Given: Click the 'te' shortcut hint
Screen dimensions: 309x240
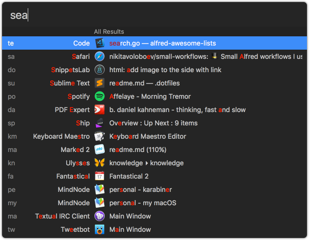Looking at the screenshot, I should [11, 43].
